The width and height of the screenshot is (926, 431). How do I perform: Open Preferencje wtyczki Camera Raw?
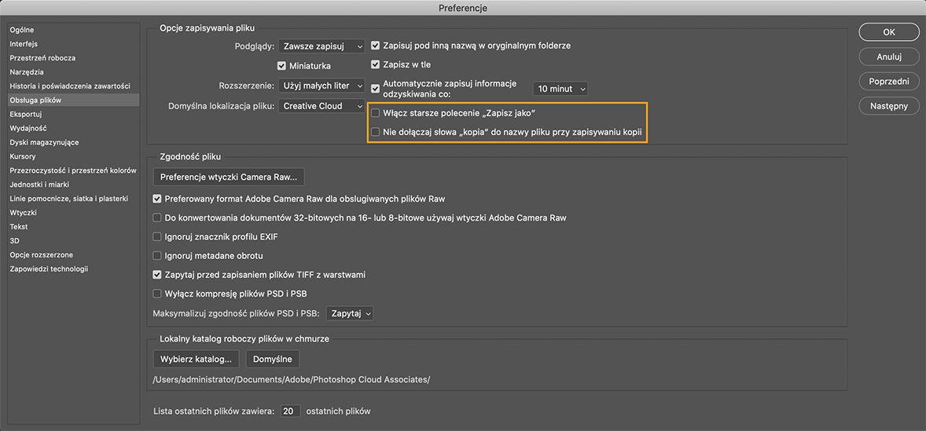click(229, 177)
